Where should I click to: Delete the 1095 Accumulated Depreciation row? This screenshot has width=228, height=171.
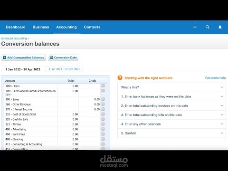(103, 91)
